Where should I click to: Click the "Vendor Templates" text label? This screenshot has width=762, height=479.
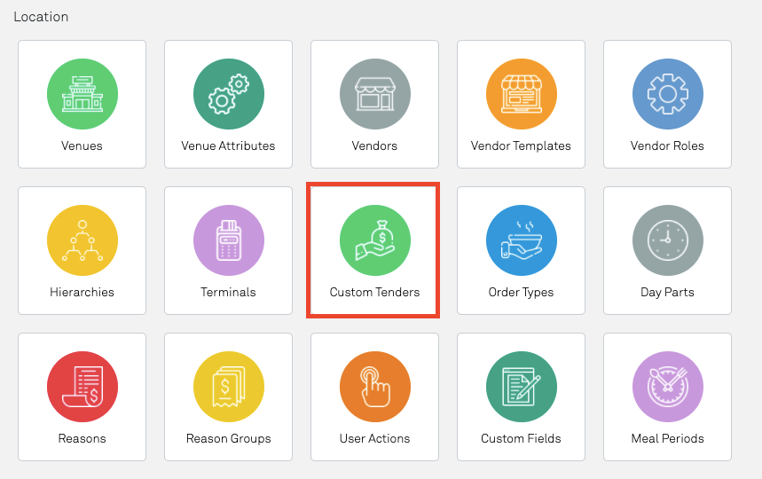(x=521, y=145)
